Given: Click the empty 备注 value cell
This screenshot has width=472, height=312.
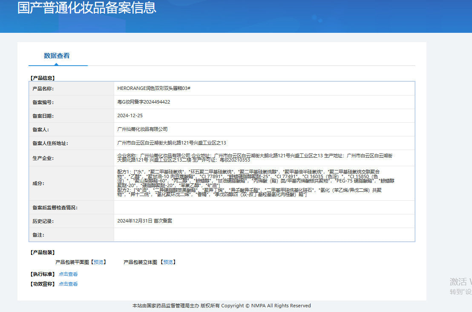Looking at the screenshot, I should click(264, 235).
